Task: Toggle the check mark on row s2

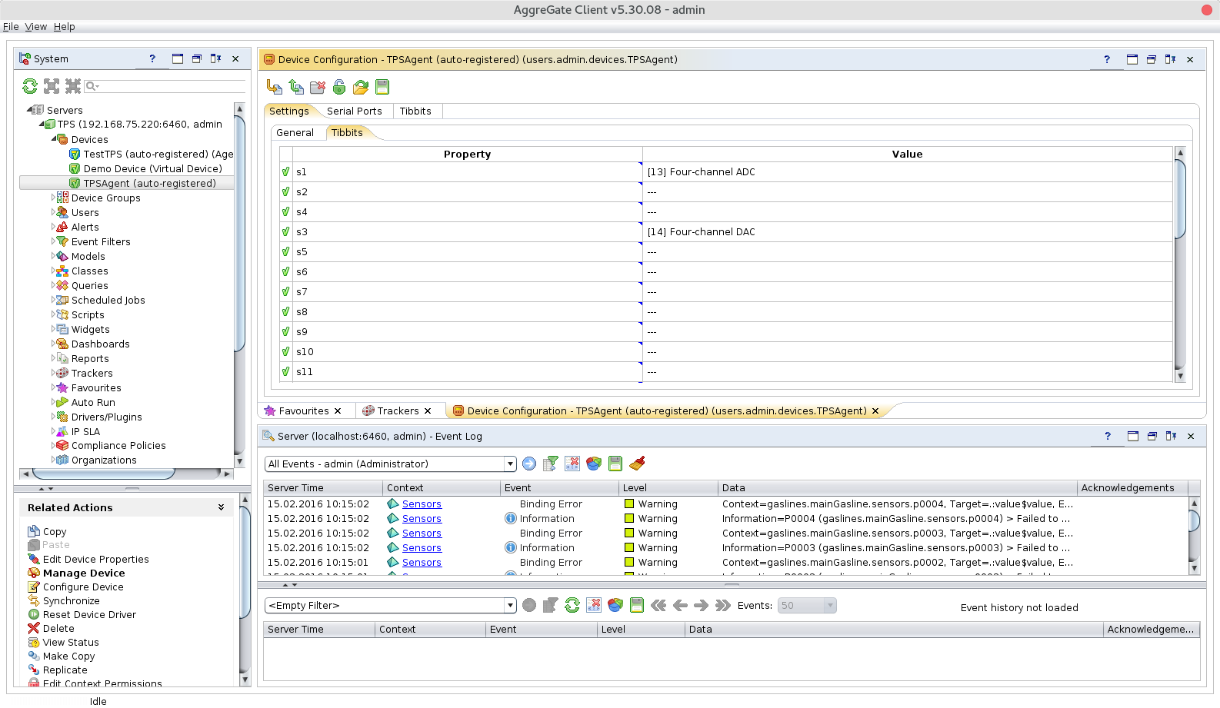Action: tap(286, 191)
